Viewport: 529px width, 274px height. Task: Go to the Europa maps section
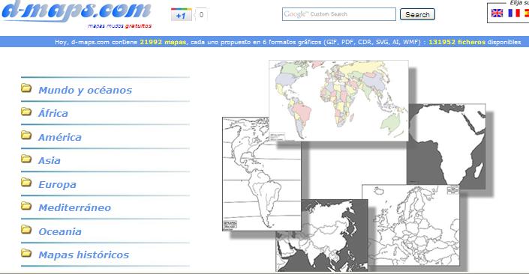click(57, 184)
